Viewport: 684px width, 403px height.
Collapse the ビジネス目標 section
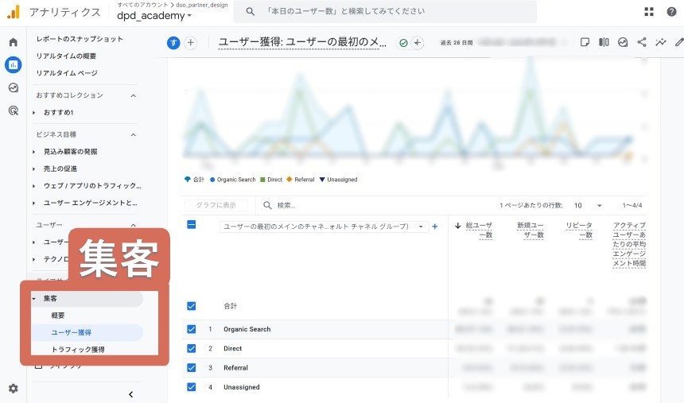133,134
